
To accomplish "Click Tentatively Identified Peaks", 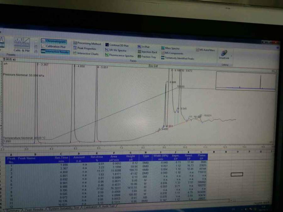I will point(177,58).
